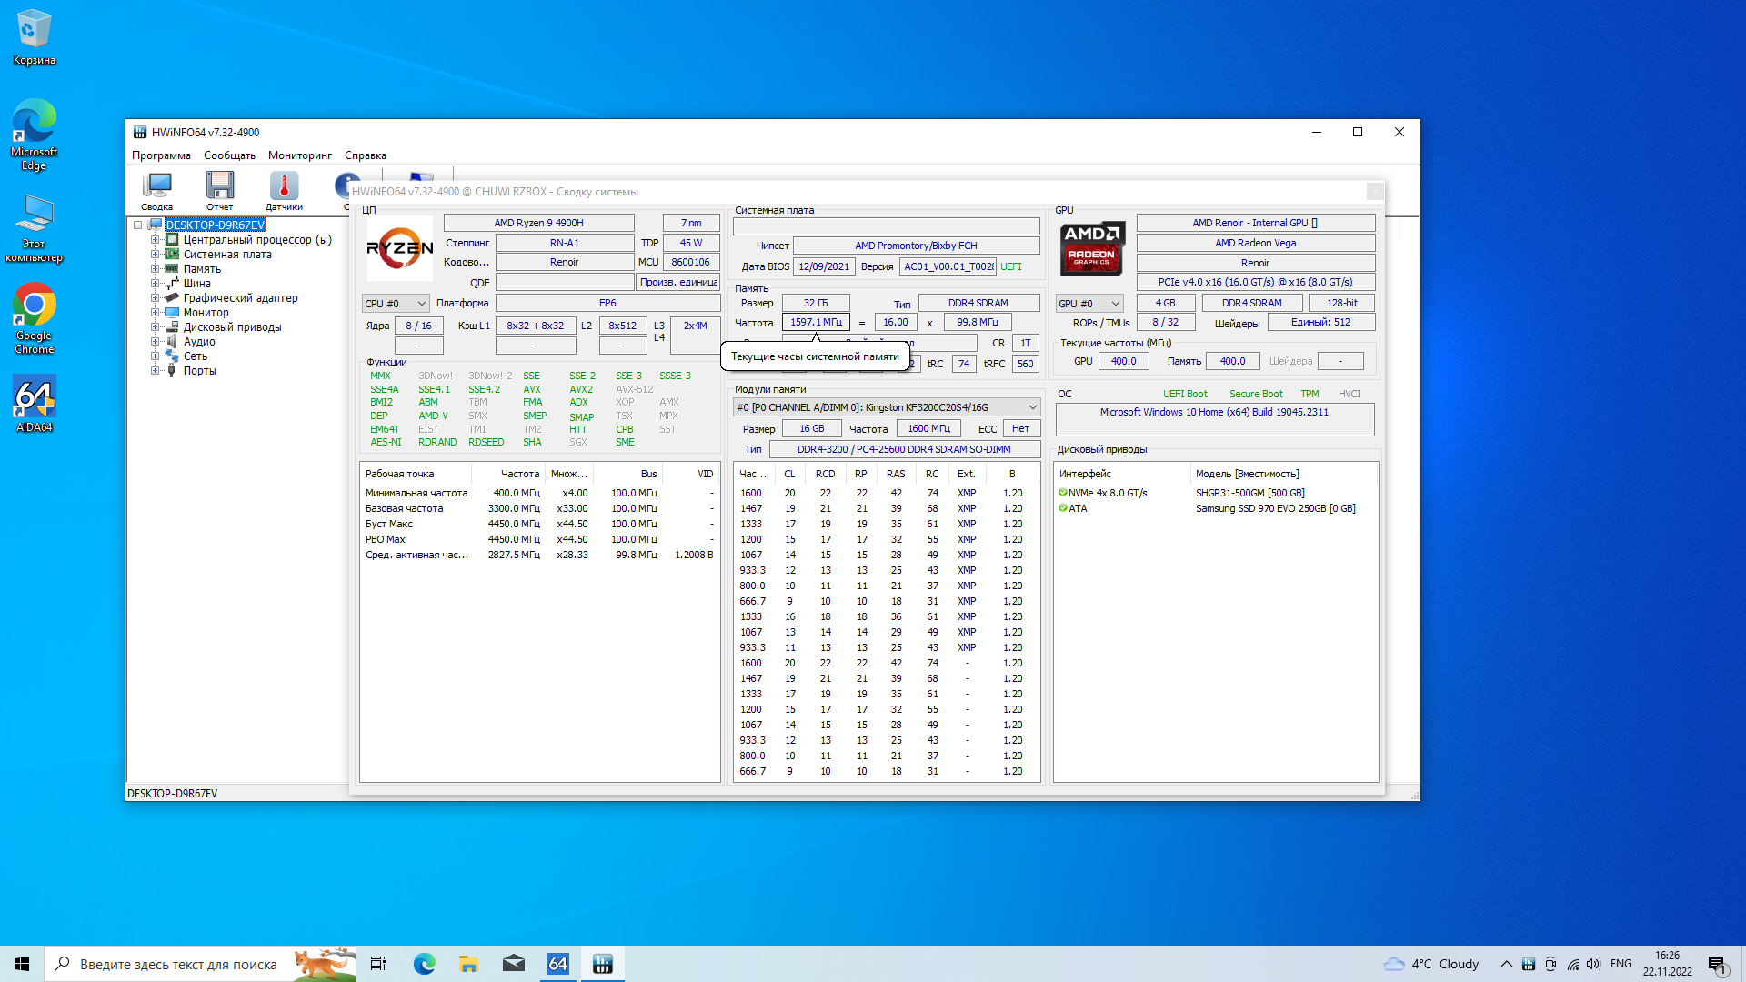Expand the Центральный процессор tree node
The image size is (1746, 982).
tap(155, 240)
